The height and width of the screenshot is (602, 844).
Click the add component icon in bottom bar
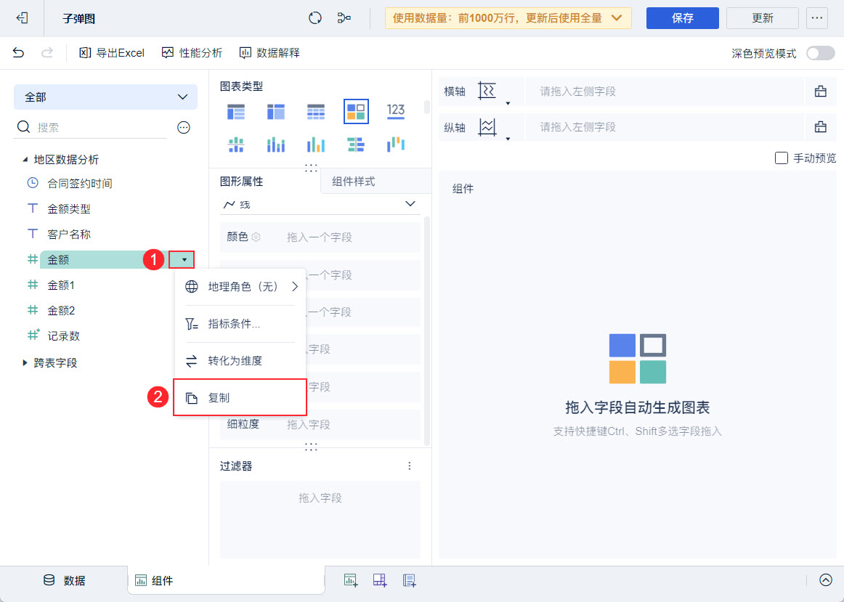pos(350,580)
